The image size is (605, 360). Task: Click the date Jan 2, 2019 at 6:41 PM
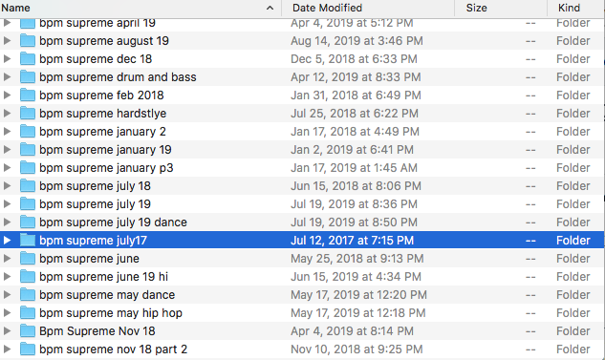coord(353,150)
